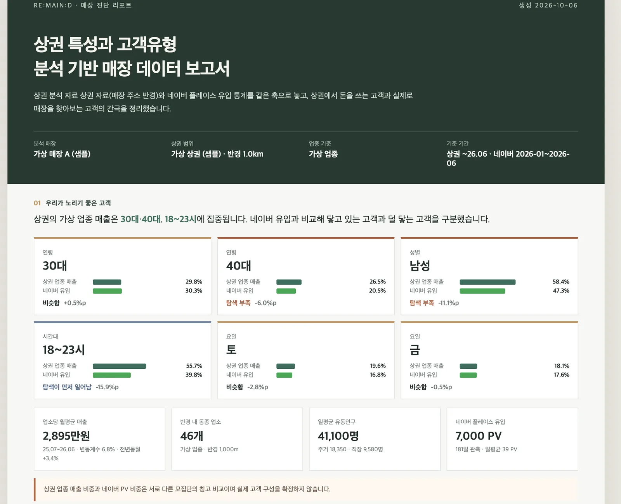Click the '탐색이 먼저 일어남' status label
621x504 pixels.
pyautogui.click(x=67, y=387)
